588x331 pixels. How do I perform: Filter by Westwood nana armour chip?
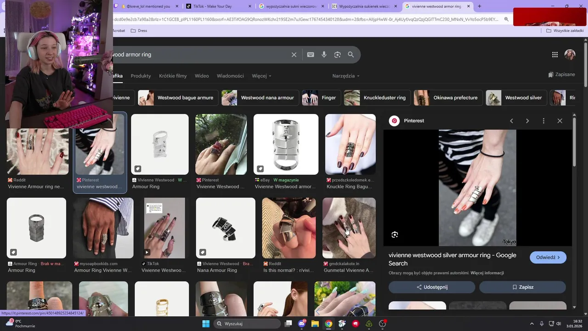click(x=260, y=97)
